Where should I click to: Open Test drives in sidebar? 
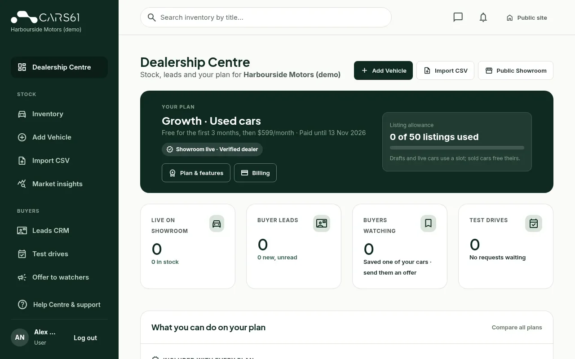pyautogui.click(x=59, y=254)
